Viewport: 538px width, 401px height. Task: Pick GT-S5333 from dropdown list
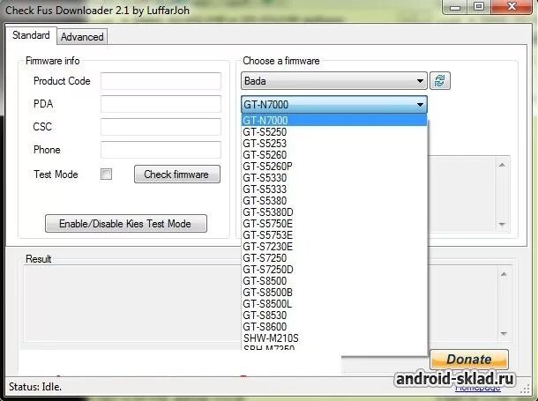(334, 189)
